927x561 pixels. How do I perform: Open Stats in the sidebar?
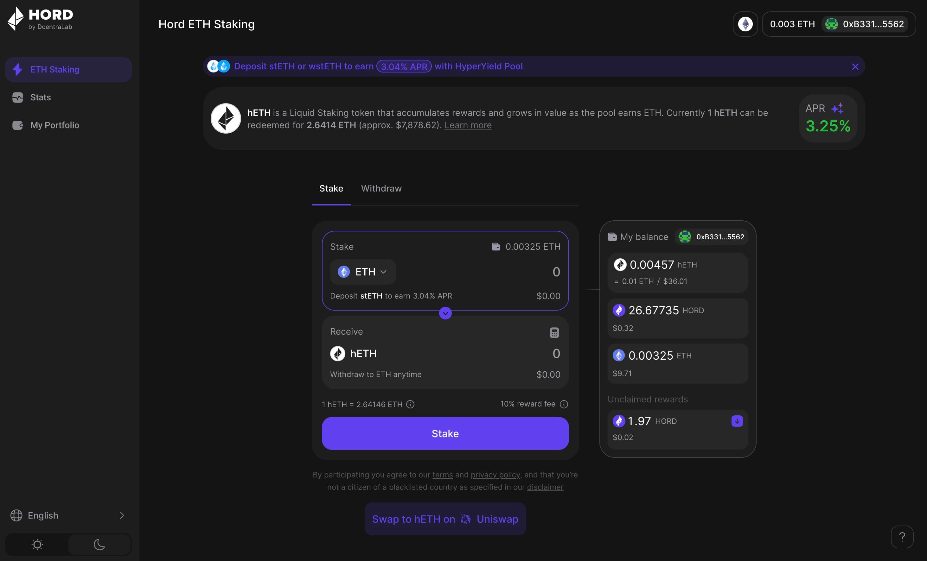point(40,98)
